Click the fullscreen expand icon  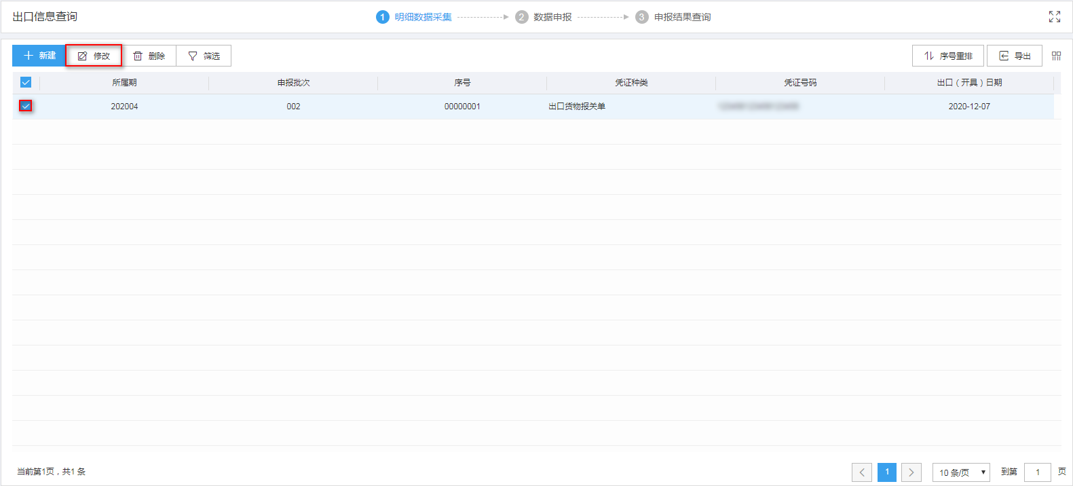pos(1054,17)
